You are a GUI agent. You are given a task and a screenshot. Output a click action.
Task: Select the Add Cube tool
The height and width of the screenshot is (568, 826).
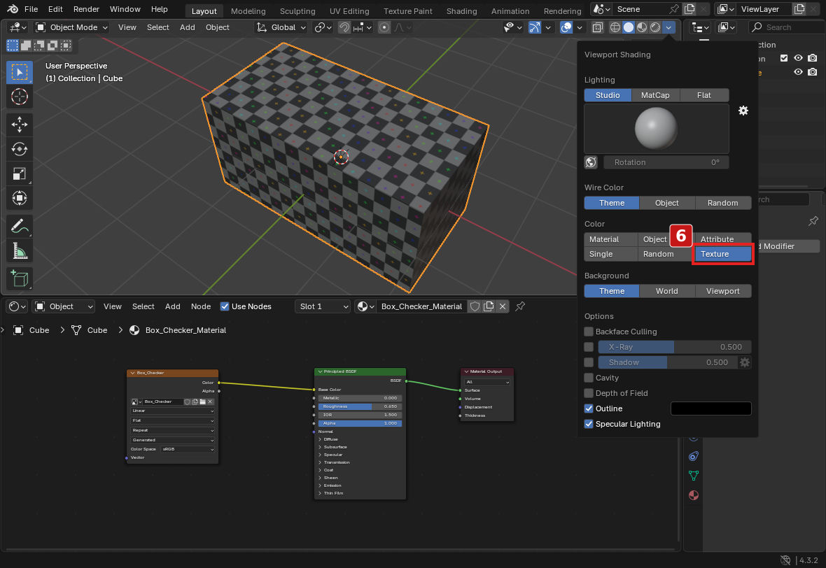tap(20, 278)
